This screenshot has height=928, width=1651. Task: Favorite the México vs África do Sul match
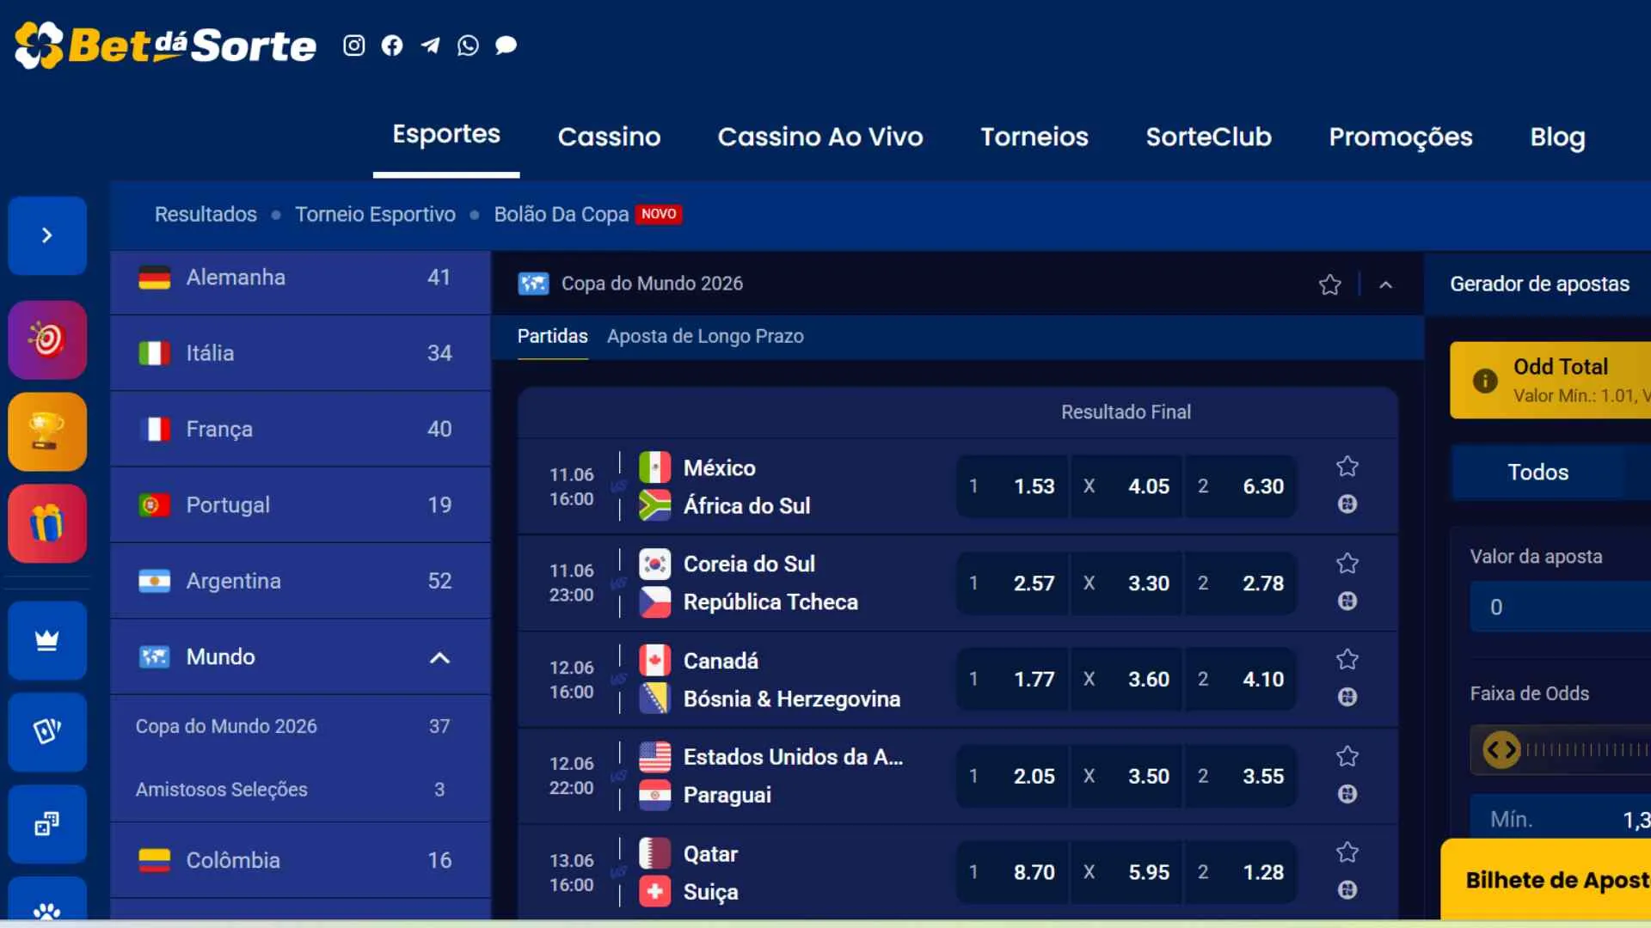tap(1347, 467)
